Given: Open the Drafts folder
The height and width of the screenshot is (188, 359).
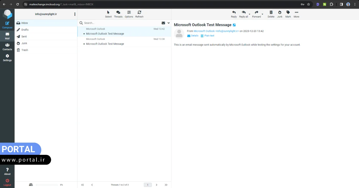Looking at the screenshot, I should click(25, 30).
